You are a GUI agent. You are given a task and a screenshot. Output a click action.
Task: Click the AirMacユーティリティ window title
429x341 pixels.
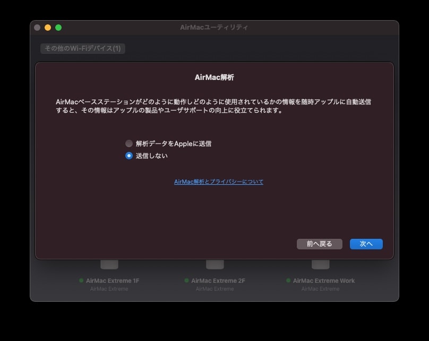click(214, 27)
